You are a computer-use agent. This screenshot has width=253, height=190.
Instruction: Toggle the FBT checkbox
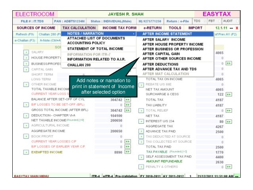219,21
